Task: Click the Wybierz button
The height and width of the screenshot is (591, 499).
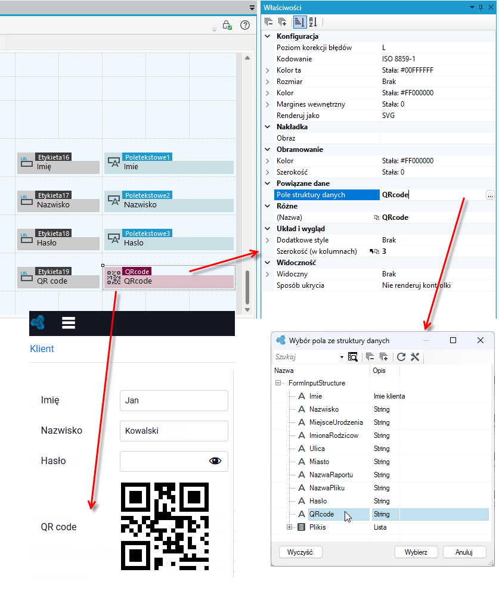Action: (x=416, y=552)
